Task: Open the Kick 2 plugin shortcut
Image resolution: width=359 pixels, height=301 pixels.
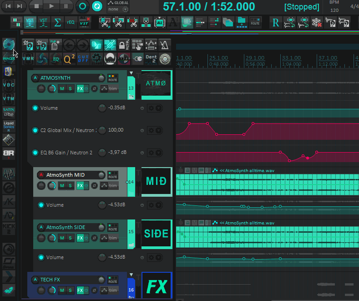Action: point(9,228)
